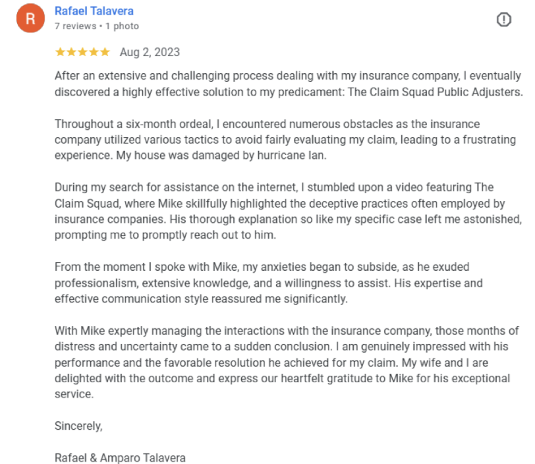Click the first yellow rating star
Screen dimensions: 535x464
(60, 52)
